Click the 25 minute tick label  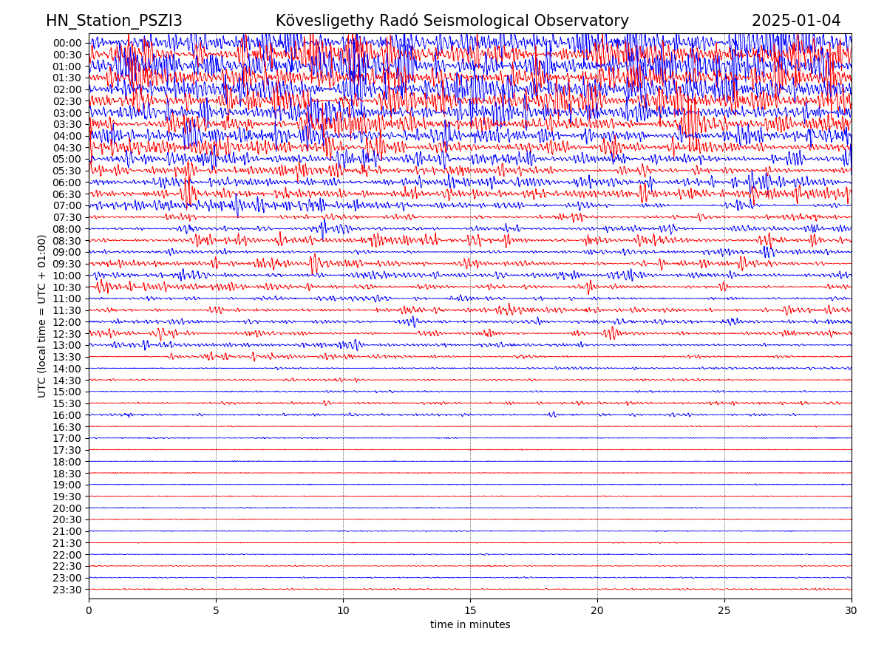[x=724, y=610]
